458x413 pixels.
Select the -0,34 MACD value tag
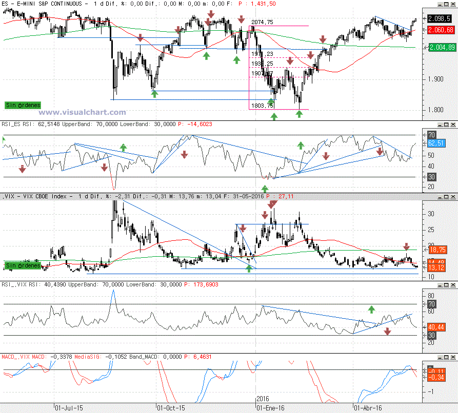436,378
